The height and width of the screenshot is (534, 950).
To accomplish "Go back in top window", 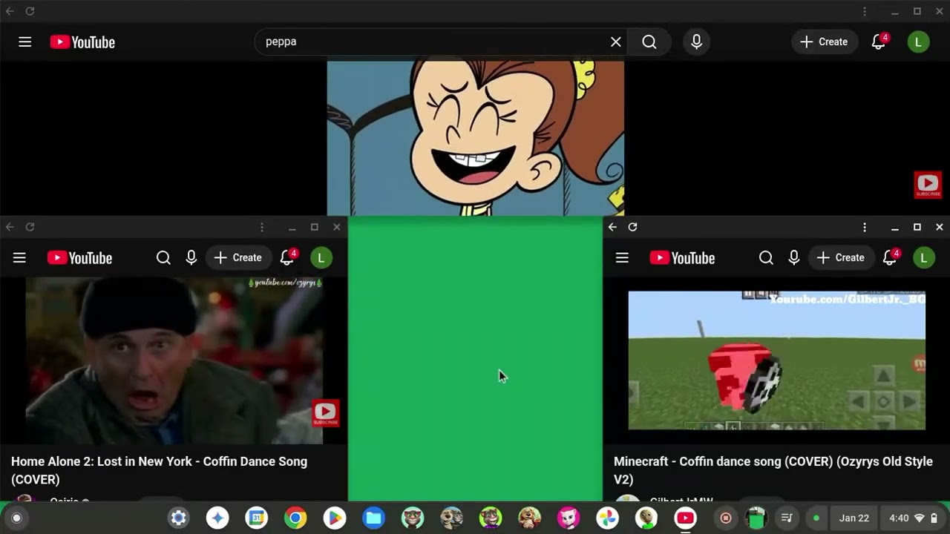I will [x=10, y=11].
